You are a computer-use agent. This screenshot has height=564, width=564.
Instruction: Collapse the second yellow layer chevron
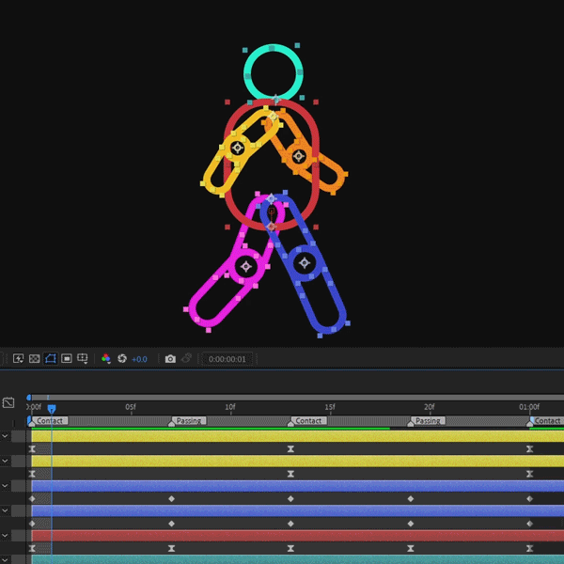click(5, 461)
